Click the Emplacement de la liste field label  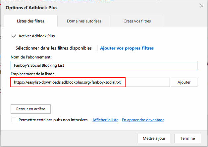click(32, 74)
